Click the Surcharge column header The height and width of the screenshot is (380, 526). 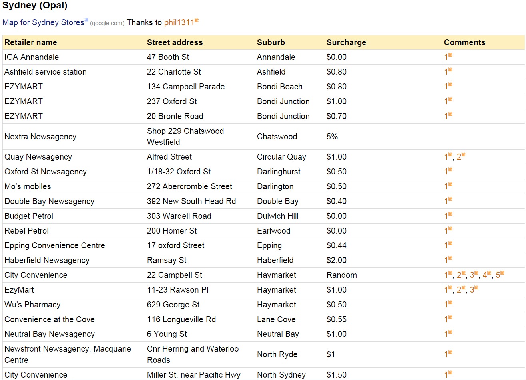click(346, 42)
